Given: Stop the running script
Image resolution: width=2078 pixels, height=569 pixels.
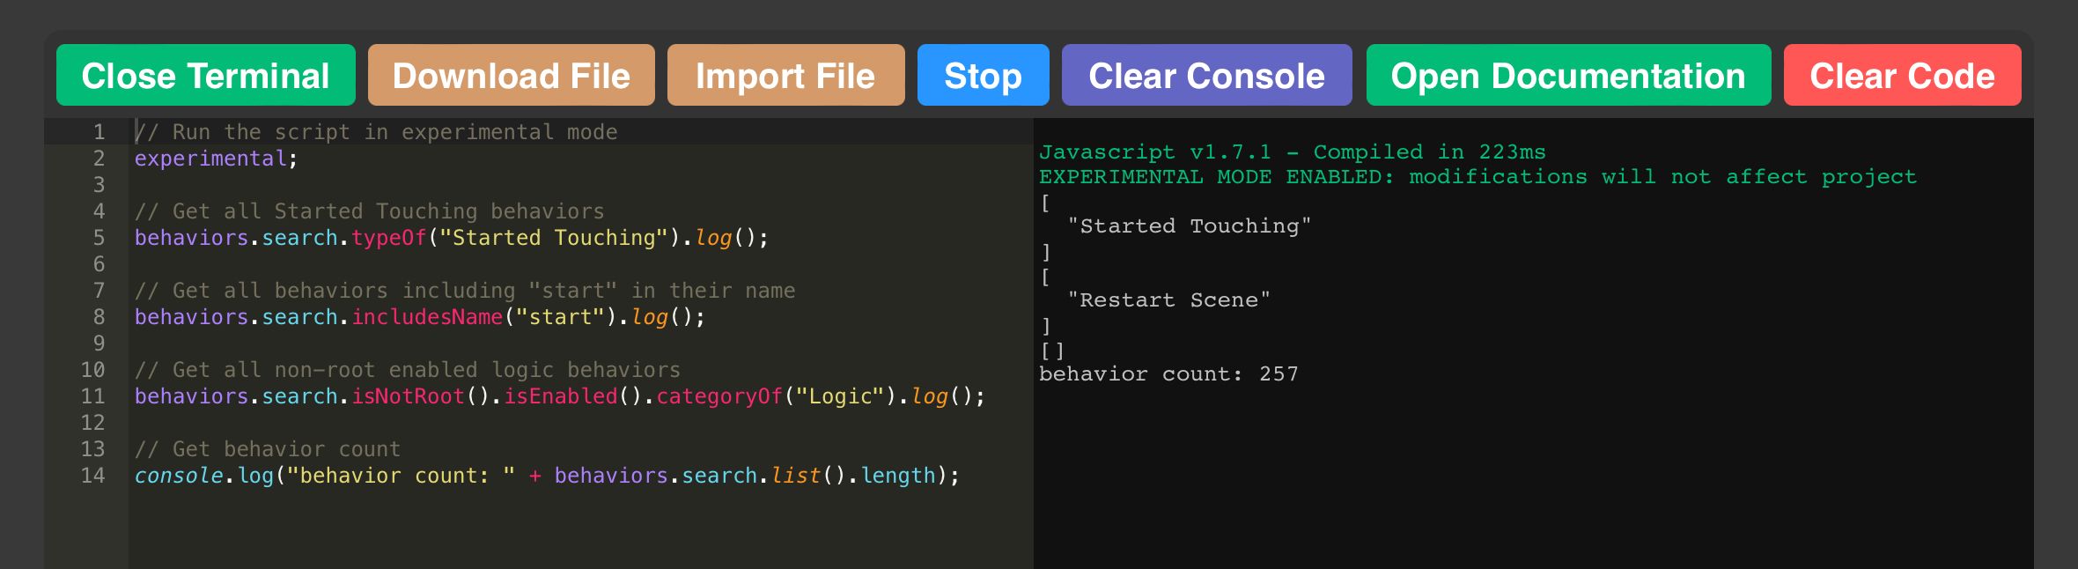Looking at the screenshot, I should coord(983,76).
